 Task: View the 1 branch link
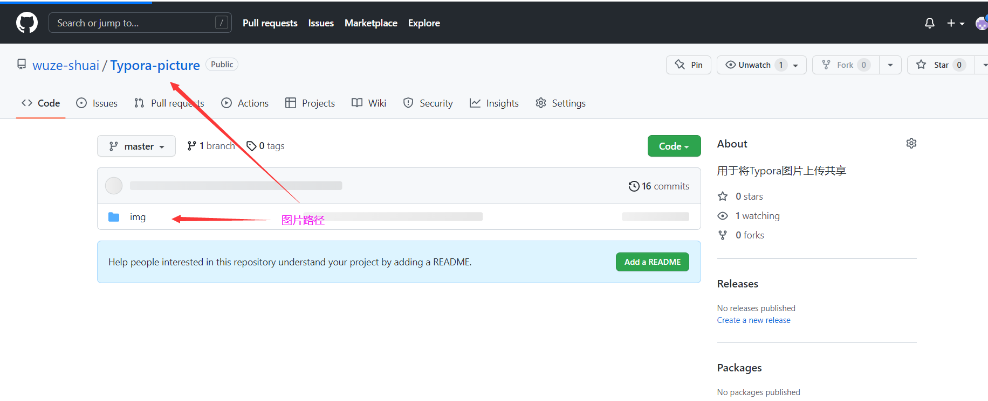(211, 146)
